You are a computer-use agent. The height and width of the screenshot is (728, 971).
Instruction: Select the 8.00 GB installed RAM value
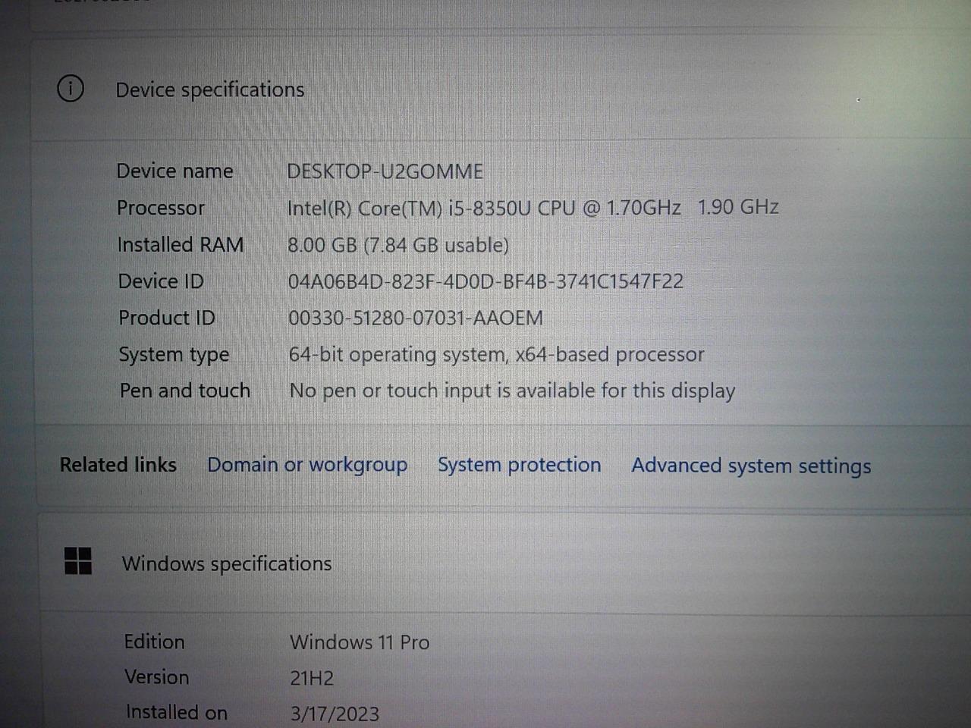tap(398, 245)
